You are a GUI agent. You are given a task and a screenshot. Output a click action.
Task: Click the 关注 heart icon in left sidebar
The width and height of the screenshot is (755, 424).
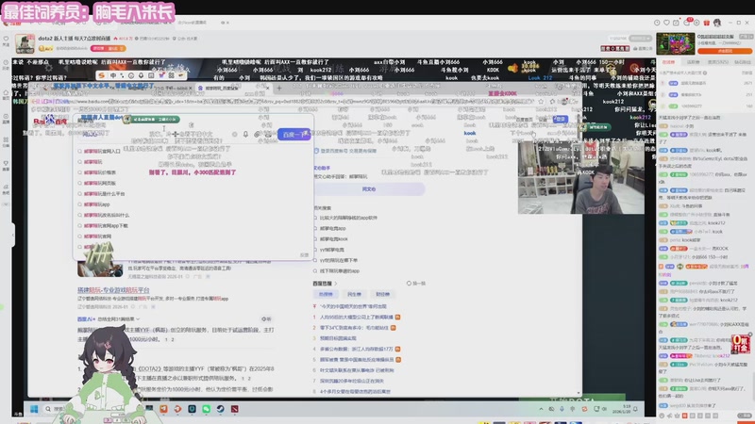(x=6, y=41)
